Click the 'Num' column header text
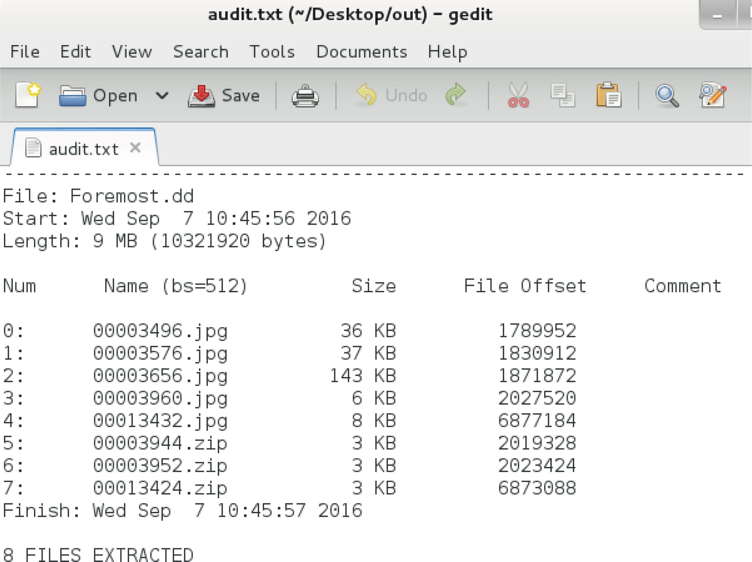 (x=20, y=286)
